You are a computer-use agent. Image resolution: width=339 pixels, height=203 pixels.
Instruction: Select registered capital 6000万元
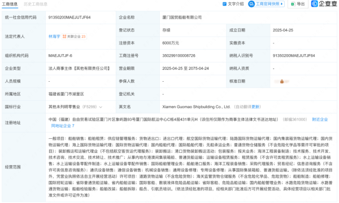(x=171, y=43)
